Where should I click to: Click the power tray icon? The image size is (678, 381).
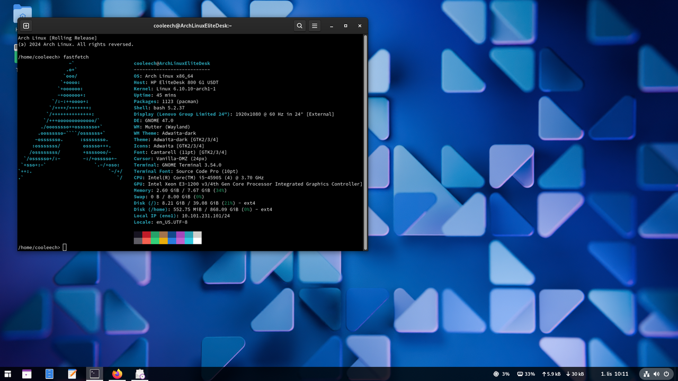tap(666, 374)
